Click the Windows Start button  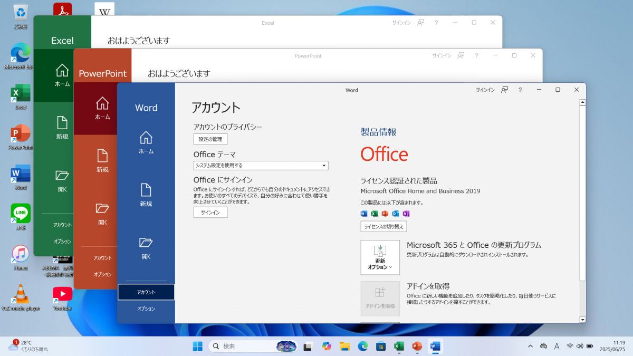point(197,346)
